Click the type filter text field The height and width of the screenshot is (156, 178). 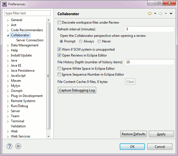(27, 13)
